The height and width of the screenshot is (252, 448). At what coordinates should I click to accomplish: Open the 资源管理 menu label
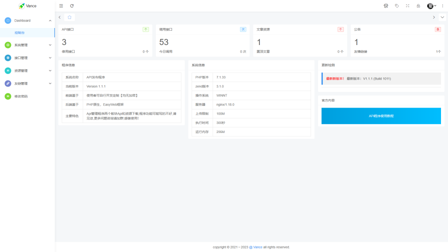(x=21, y=71)
